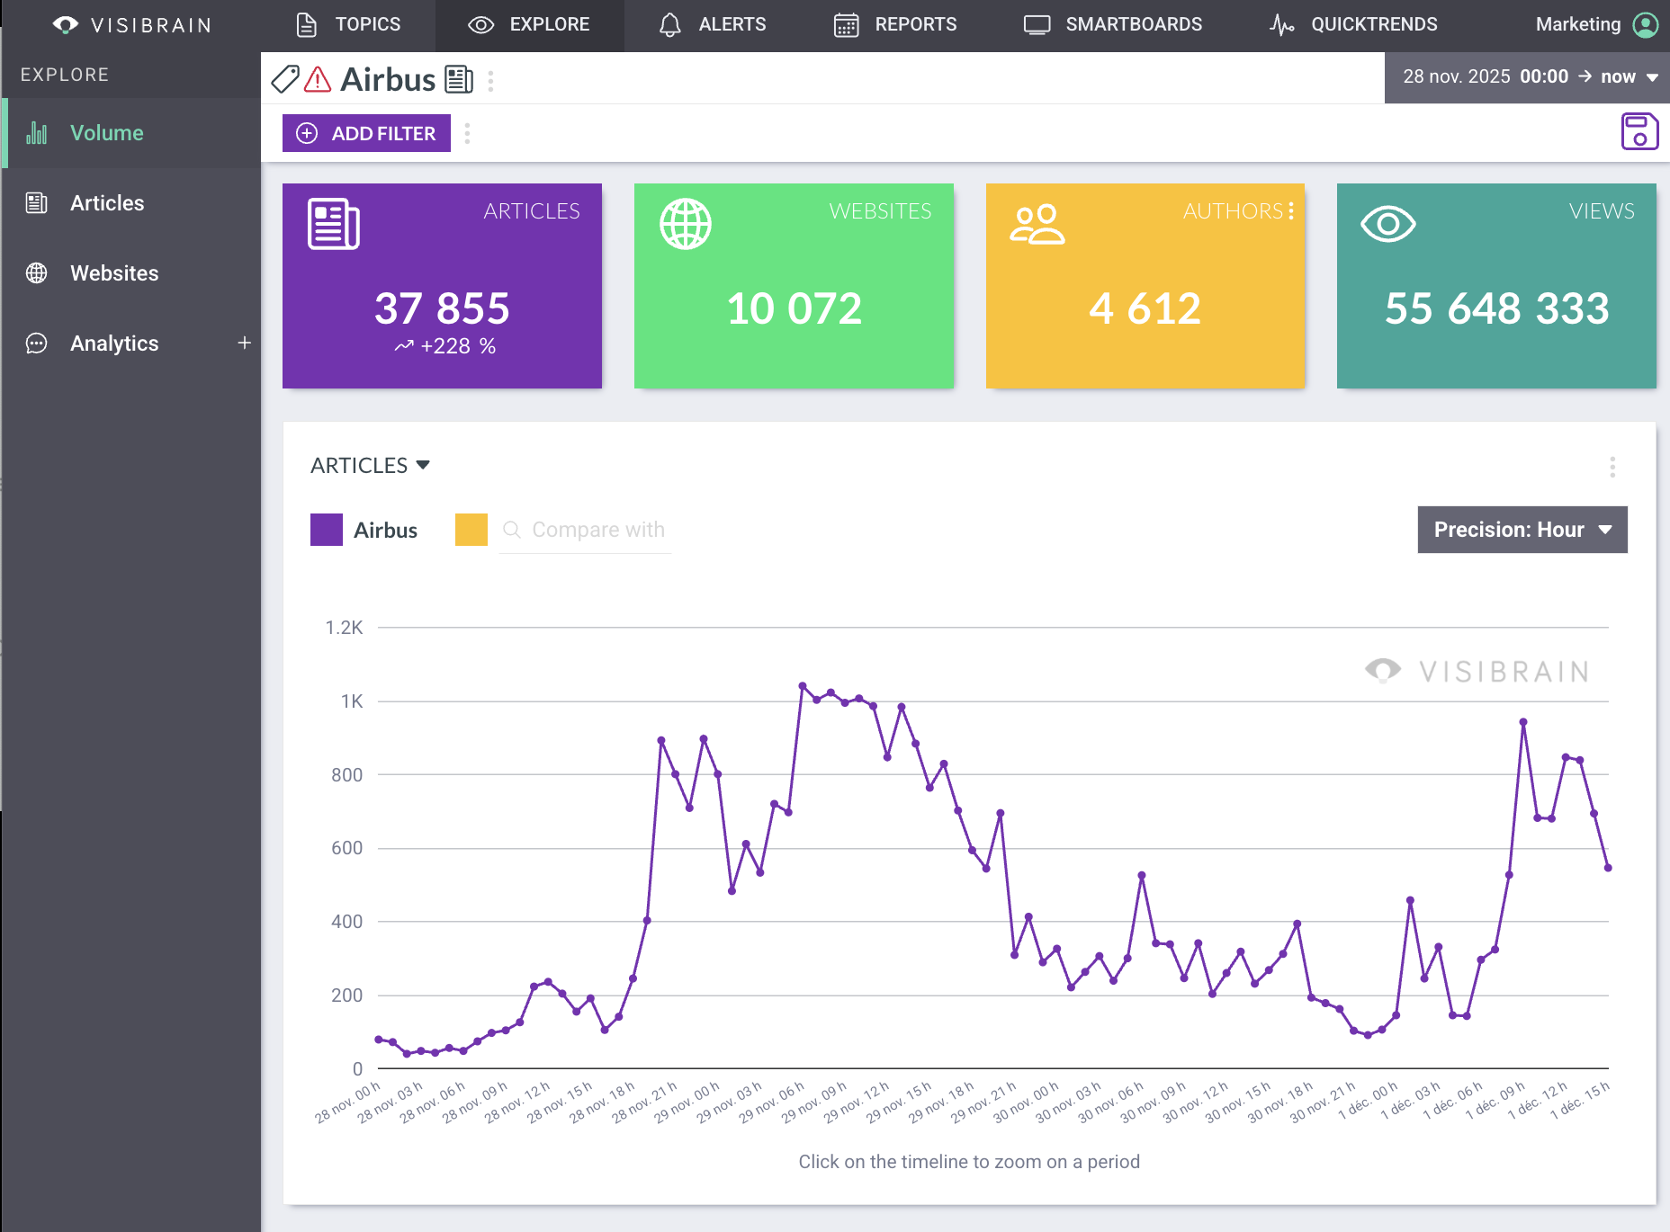Click the three dots next to Add Filter
The width and height of the screenshot is (1670, 1232).
coord(467,133)
